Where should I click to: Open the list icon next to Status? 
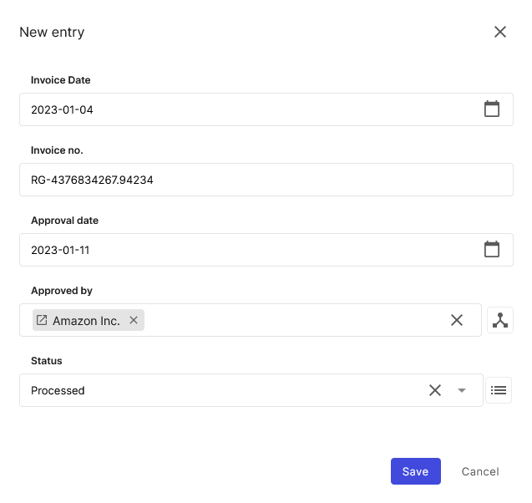(499, 390)
